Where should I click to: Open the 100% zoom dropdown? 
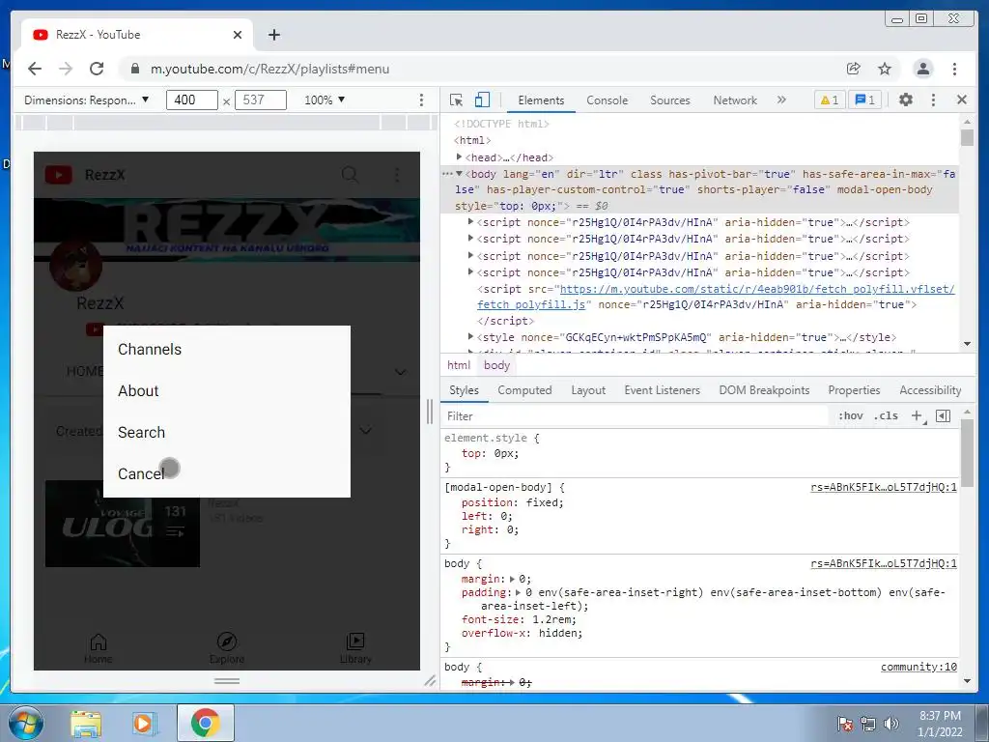[325, 100]
